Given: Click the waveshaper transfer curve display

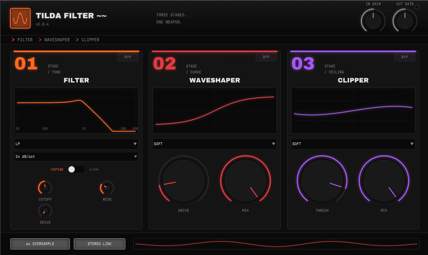Looking at the screenshot, I should pos(215,111).
